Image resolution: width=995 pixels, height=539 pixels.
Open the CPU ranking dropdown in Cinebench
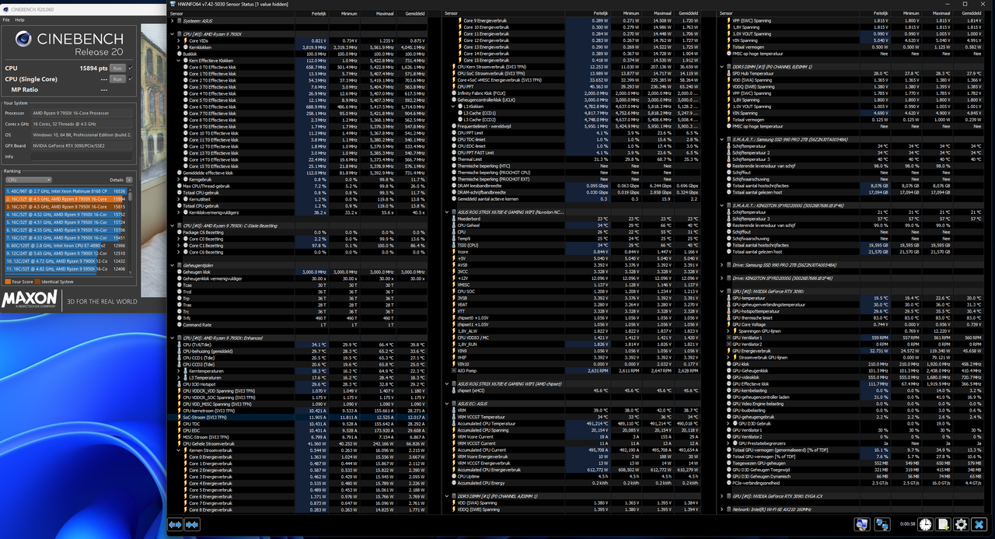point(29,180)
